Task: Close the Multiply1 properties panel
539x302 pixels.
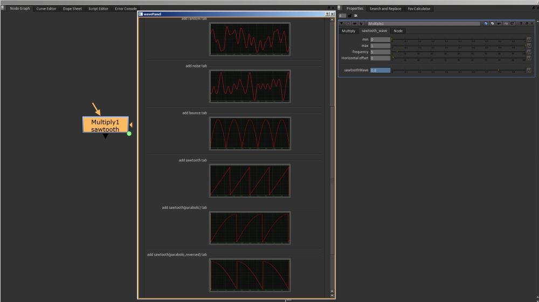Action: 532,23
